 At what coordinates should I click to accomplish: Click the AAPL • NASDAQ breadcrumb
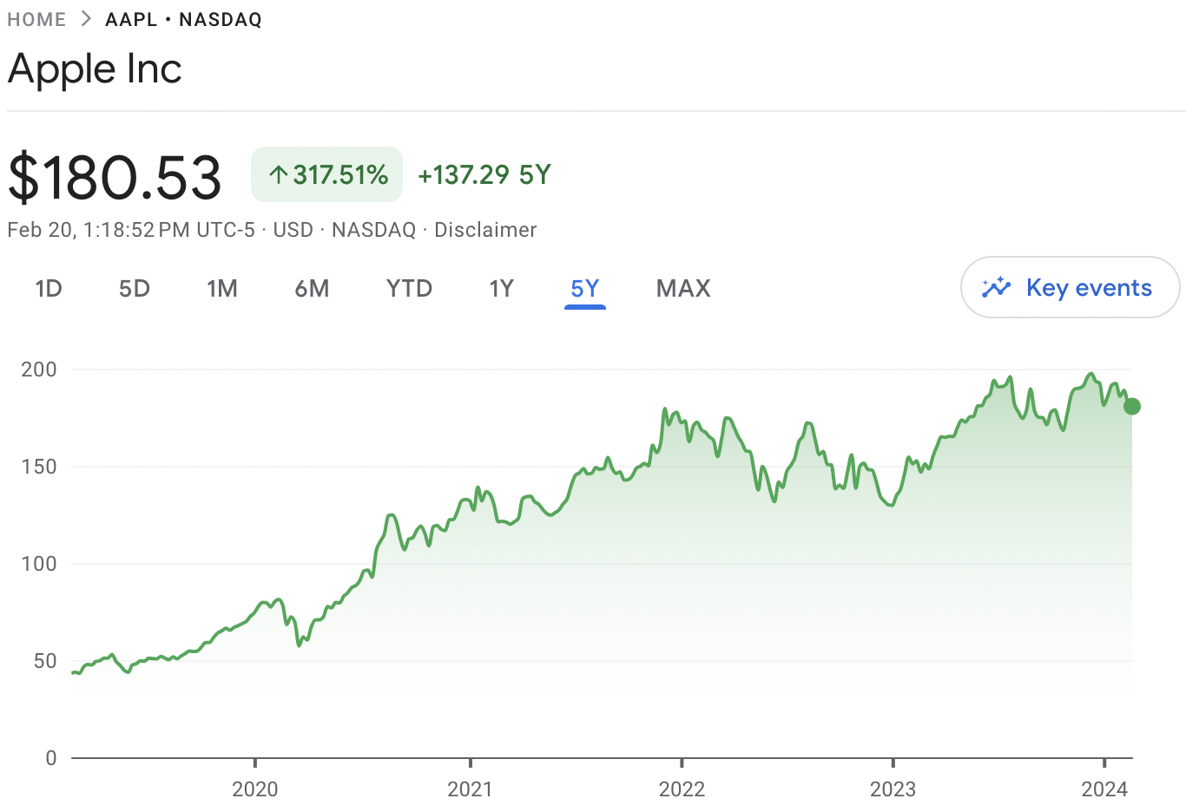(183, 19)
